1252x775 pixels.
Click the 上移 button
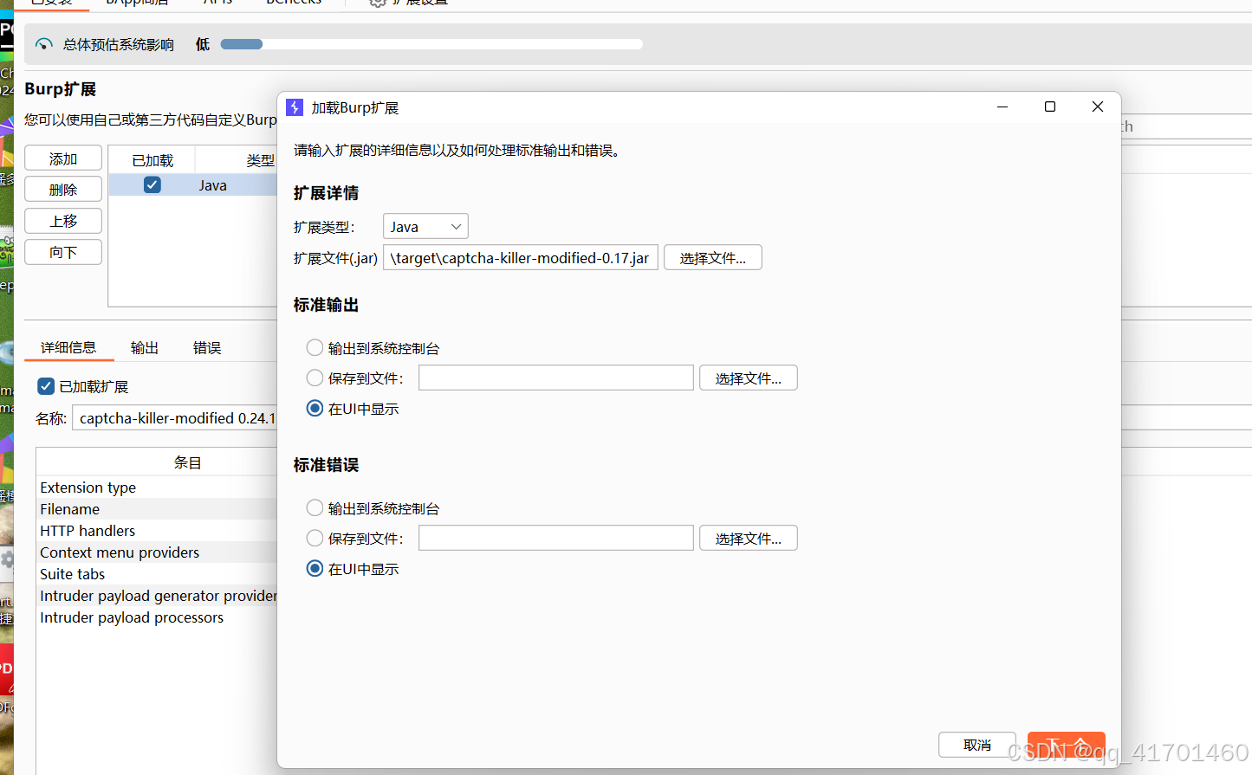click(63, 221)
